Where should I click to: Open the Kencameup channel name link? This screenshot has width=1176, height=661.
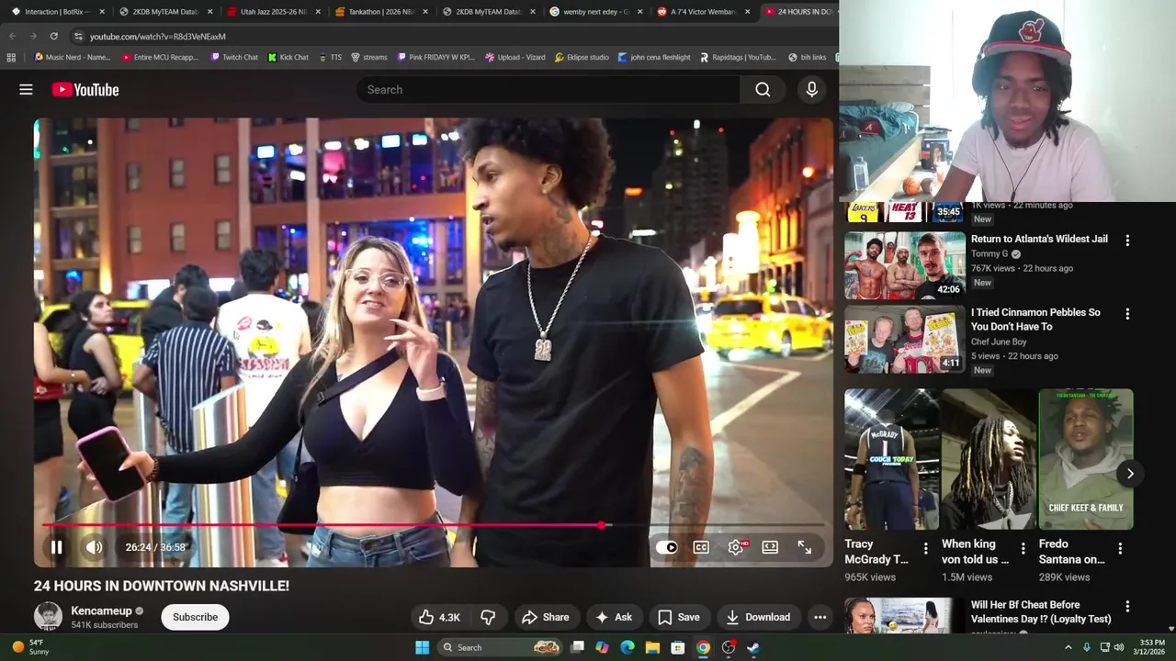coord(101,611)
